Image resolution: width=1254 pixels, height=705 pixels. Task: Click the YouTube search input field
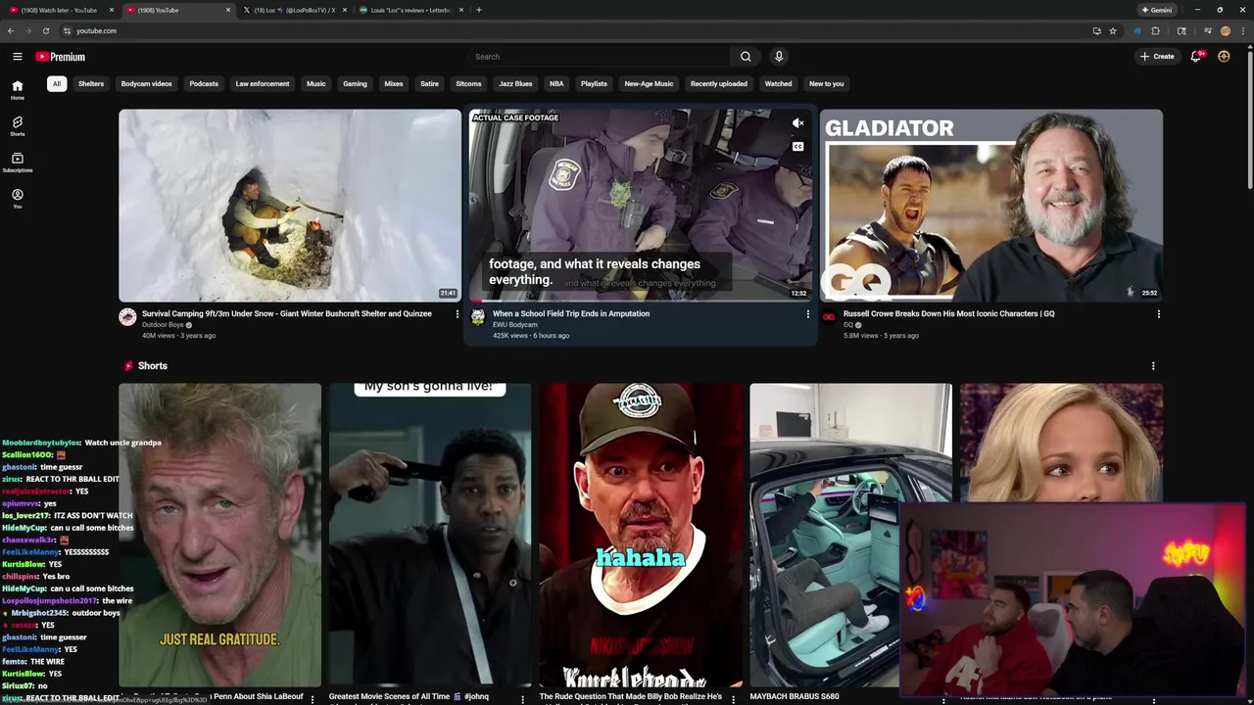tap(600, 57)
